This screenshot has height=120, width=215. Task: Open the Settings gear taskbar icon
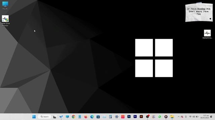coord(117,117)
